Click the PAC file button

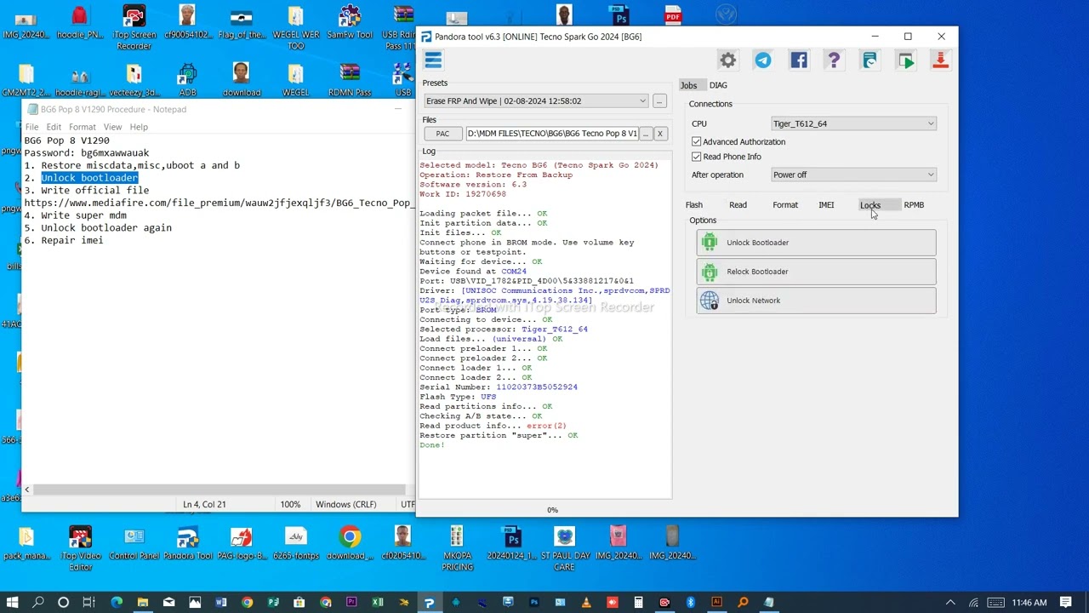point(442,134)
